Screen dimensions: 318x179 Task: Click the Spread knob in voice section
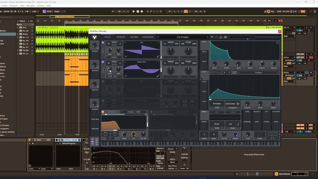(x=235, y=134)
